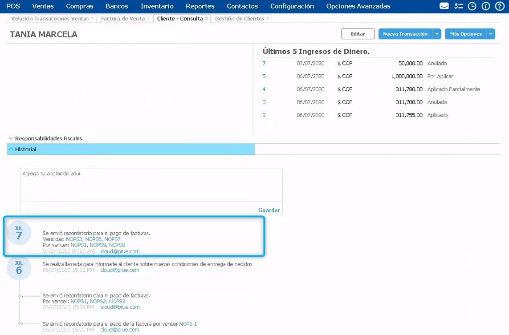Open the Más Opciones dropdown arrow
Screen dimensions: 509x335
coord(491,34)
